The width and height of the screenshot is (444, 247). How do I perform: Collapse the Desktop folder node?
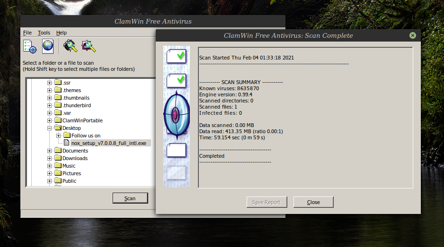coord(49,128)
